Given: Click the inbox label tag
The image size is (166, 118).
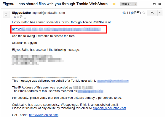Looking at the screenshot, I should click(127, 4).
